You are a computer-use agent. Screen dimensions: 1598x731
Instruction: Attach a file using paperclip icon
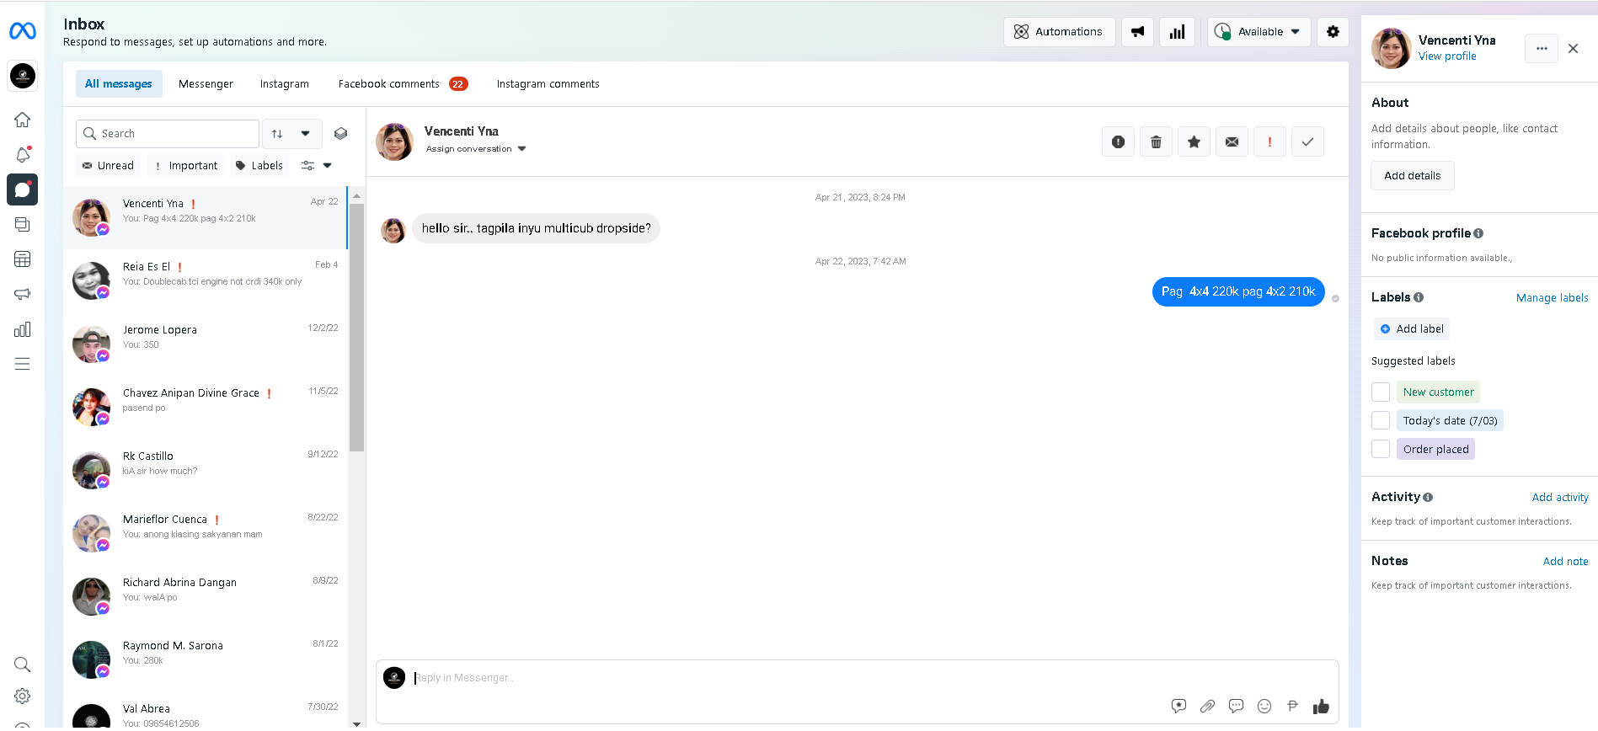point(1207,707)
